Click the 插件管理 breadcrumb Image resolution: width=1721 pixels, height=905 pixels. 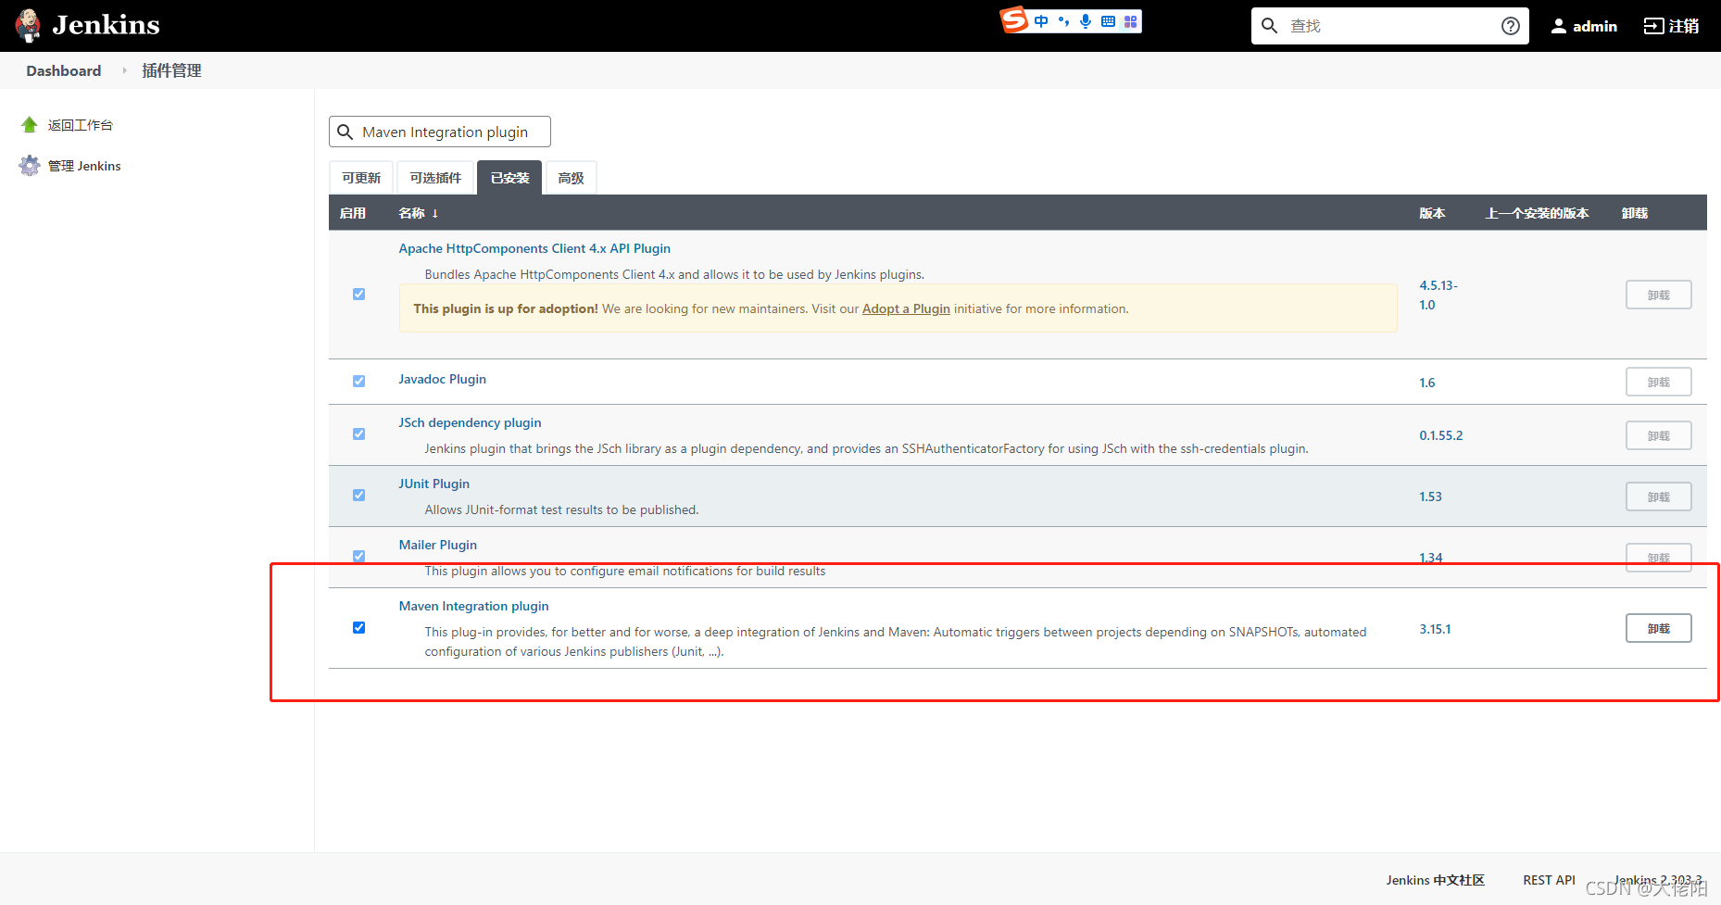point(171,70)
